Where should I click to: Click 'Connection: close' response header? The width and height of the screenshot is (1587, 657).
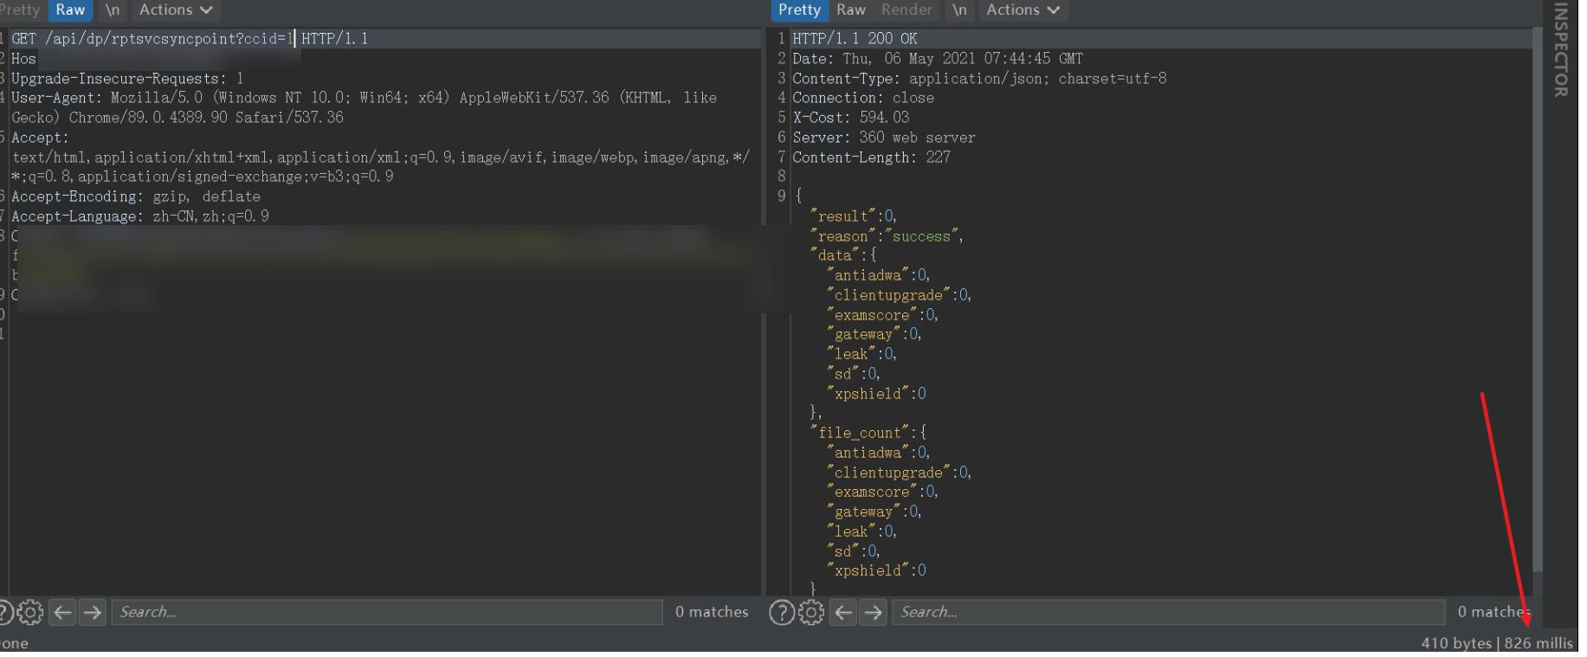point(863,98)
